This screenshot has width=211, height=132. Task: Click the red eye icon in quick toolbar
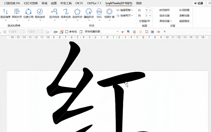[159, 32]
